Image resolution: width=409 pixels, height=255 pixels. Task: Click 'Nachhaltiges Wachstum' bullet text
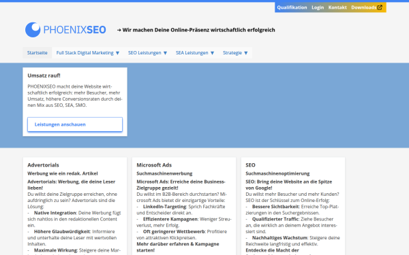(280, 238)
